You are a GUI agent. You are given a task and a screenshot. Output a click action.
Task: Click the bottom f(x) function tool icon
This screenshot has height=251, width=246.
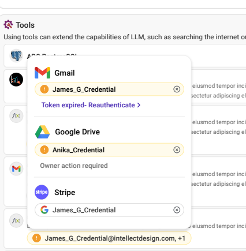coord(16,220)
